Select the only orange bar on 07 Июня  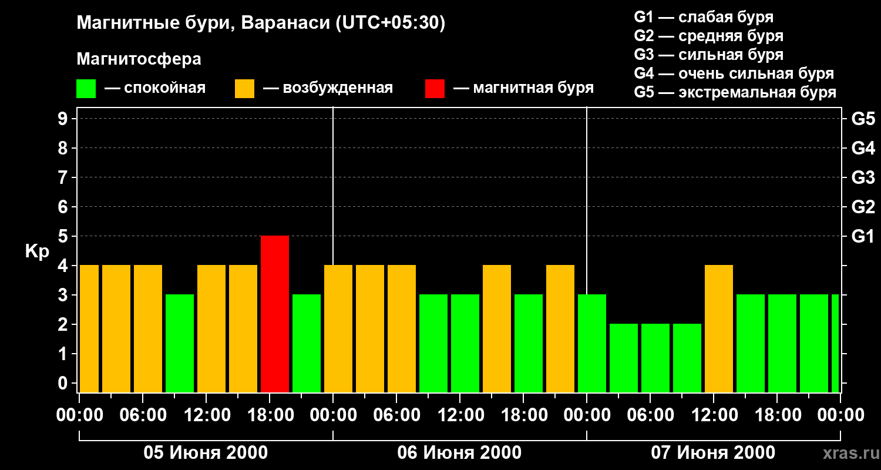pos(719,329)
